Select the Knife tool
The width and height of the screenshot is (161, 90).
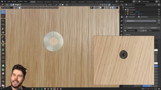point(3,61)
